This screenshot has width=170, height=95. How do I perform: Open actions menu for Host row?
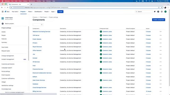(x=160, y=66)
